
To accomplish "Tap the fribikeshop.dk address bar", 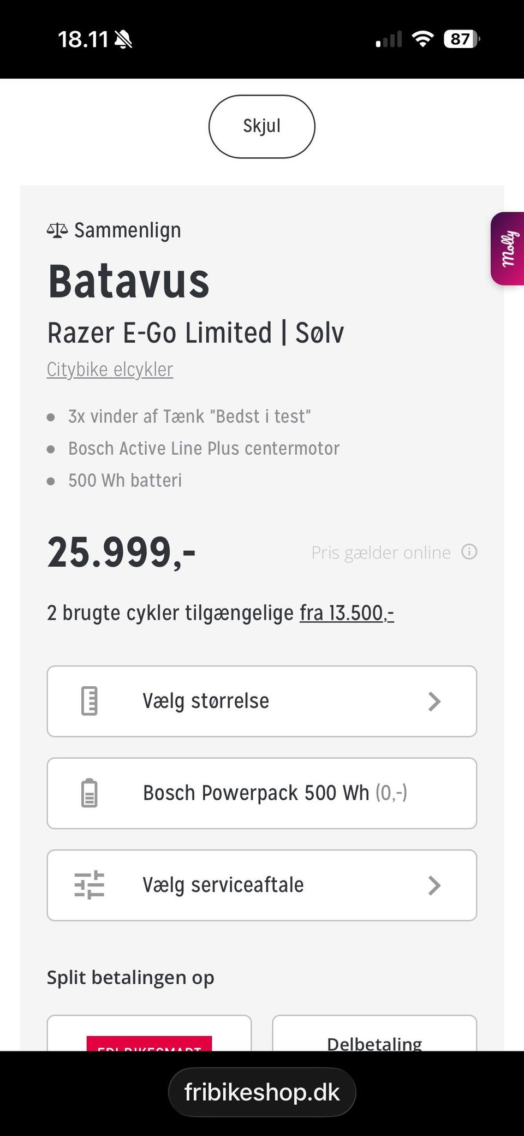I will click(x=262, y=1092).
